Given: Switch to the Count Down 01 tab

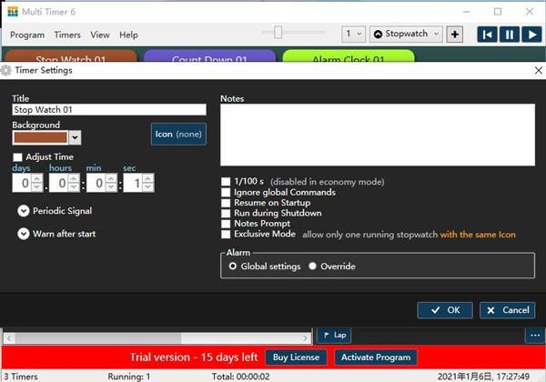Looking at the screenshot, I should click(x=209, y=58).
